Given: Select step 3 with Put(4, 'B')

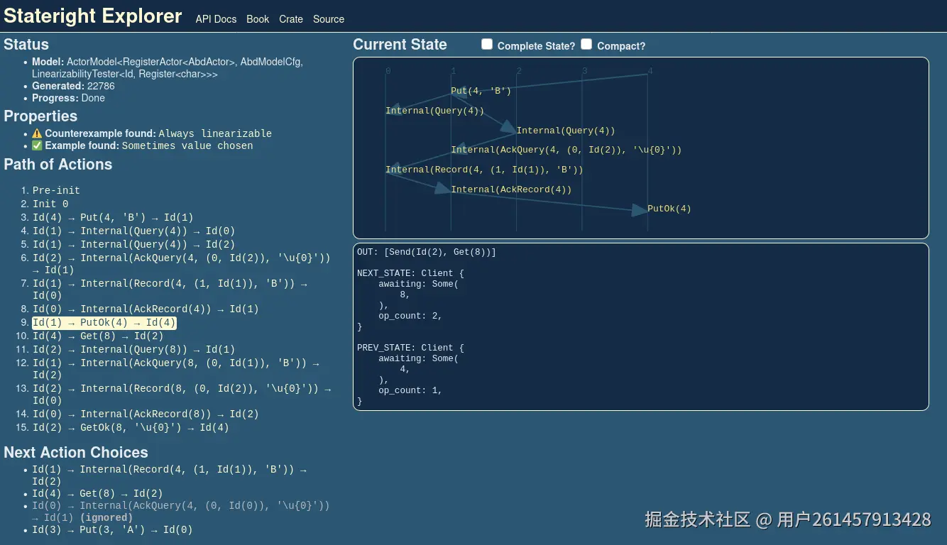Looking at the screenshot, I should point(114,217).
